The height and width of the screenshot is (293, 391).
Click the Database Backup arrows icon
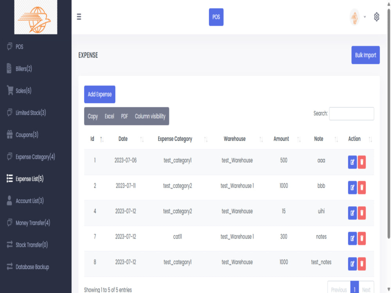pyautogui.click(x=9, y=266)
